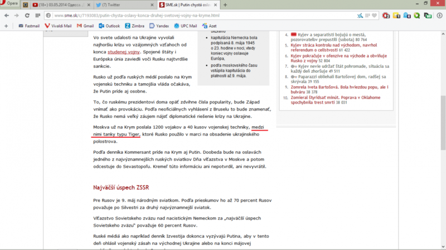Open the Opera menu button
This screenshot has width=446, height=250.
[9, 3]
